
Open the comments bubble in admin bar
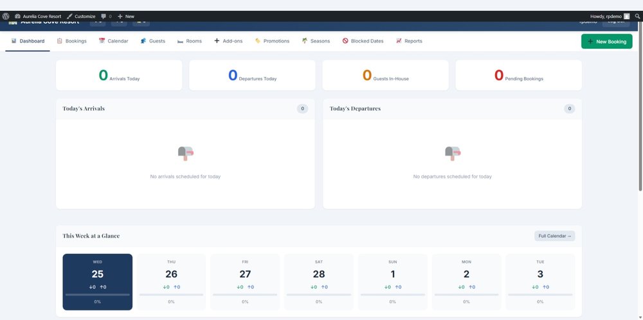(106, 17)
